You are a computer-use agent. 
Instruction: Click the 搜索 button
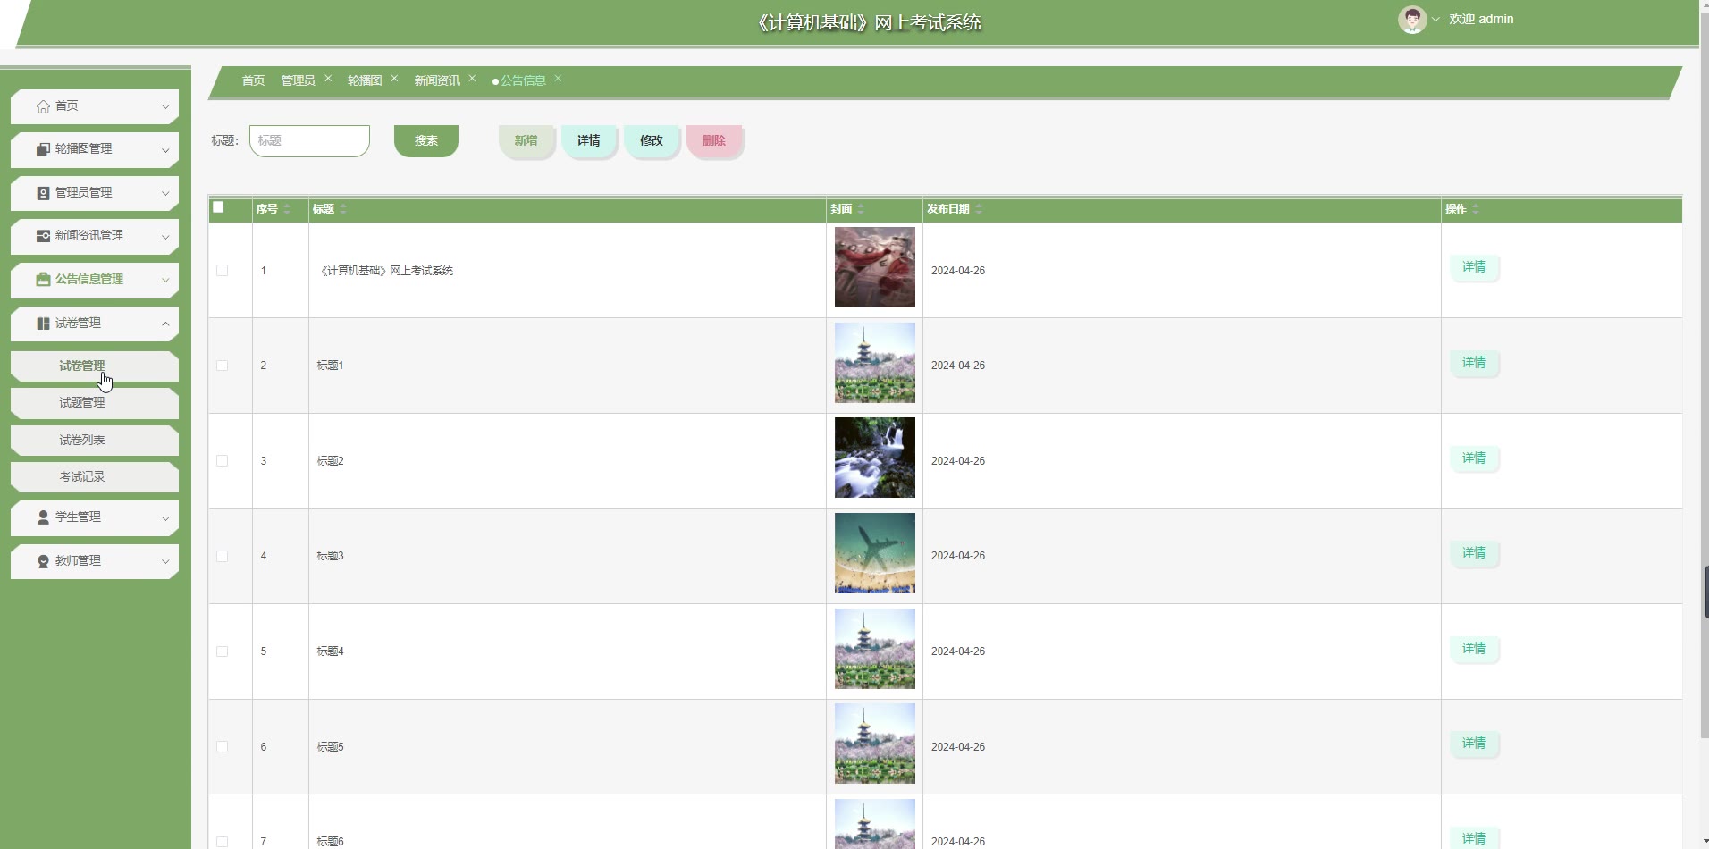click(x=426, y=140)
